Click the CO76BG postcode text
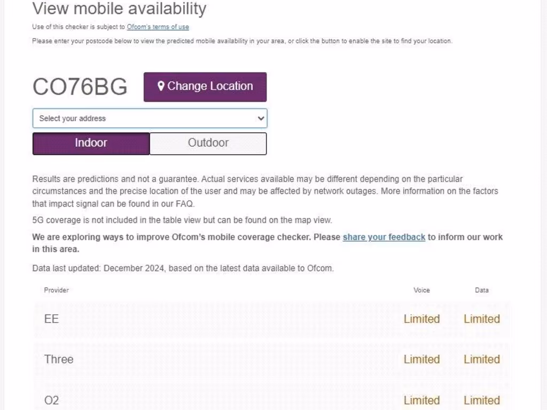 80,86
